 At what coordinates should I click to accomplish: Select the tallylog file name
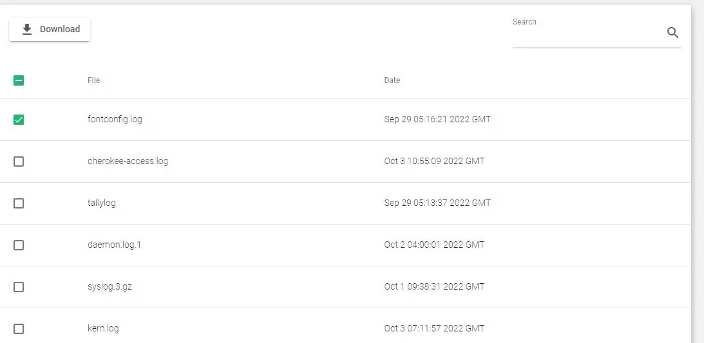[x=102, y=203]
